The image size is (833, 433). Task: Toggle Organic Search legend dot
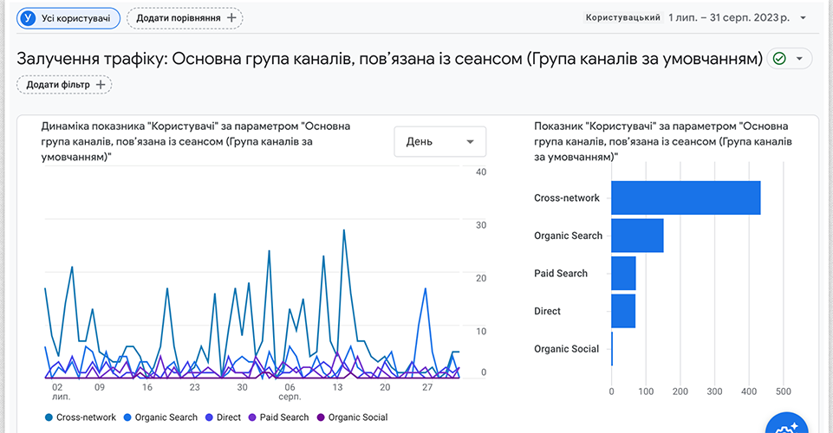[127, 417]
